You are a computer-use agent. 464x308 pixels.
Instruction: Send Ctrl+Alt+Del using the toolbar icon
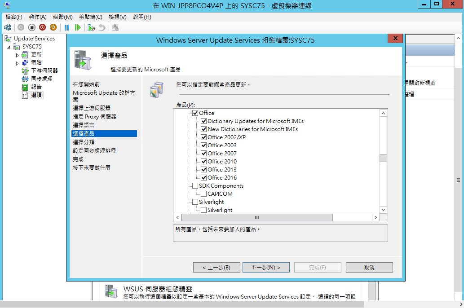[x=8, y=27]
